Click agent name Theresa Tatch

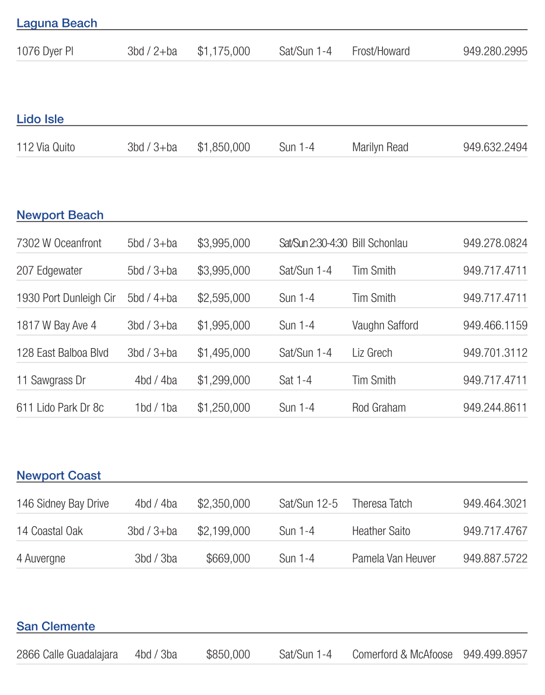coord(382,503)
